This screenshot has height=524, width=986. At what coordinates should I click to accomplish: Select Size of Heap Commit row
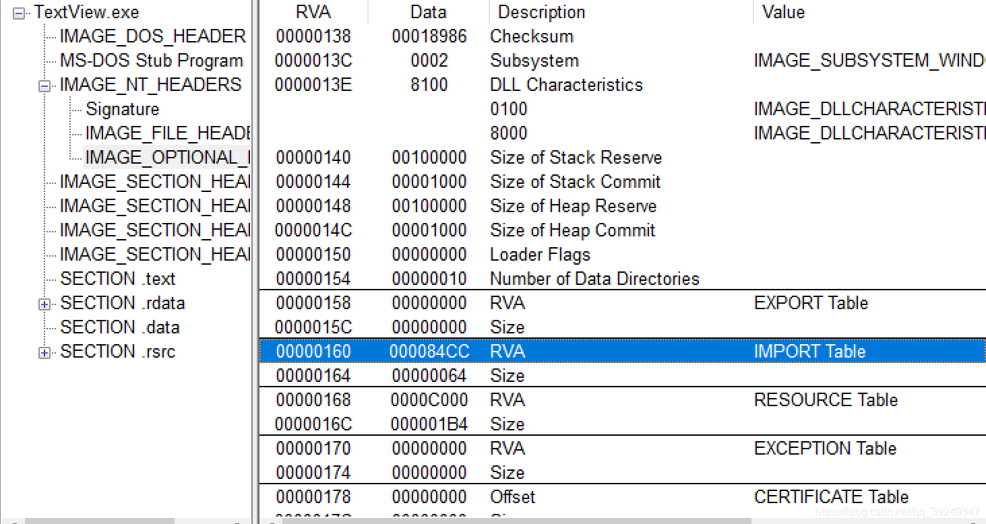[622, 230]
